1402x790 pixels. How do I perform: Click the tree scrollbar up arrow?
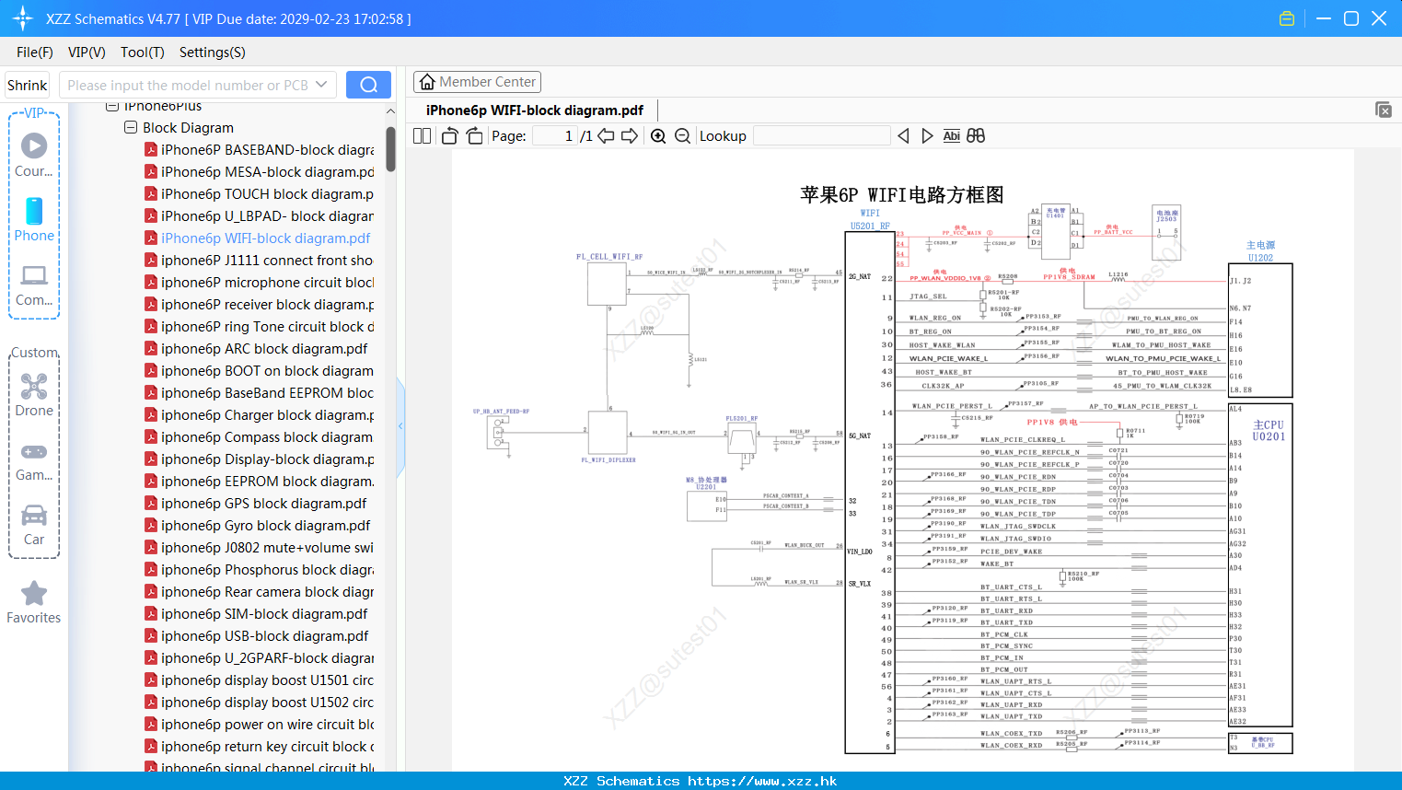point(390,110)
